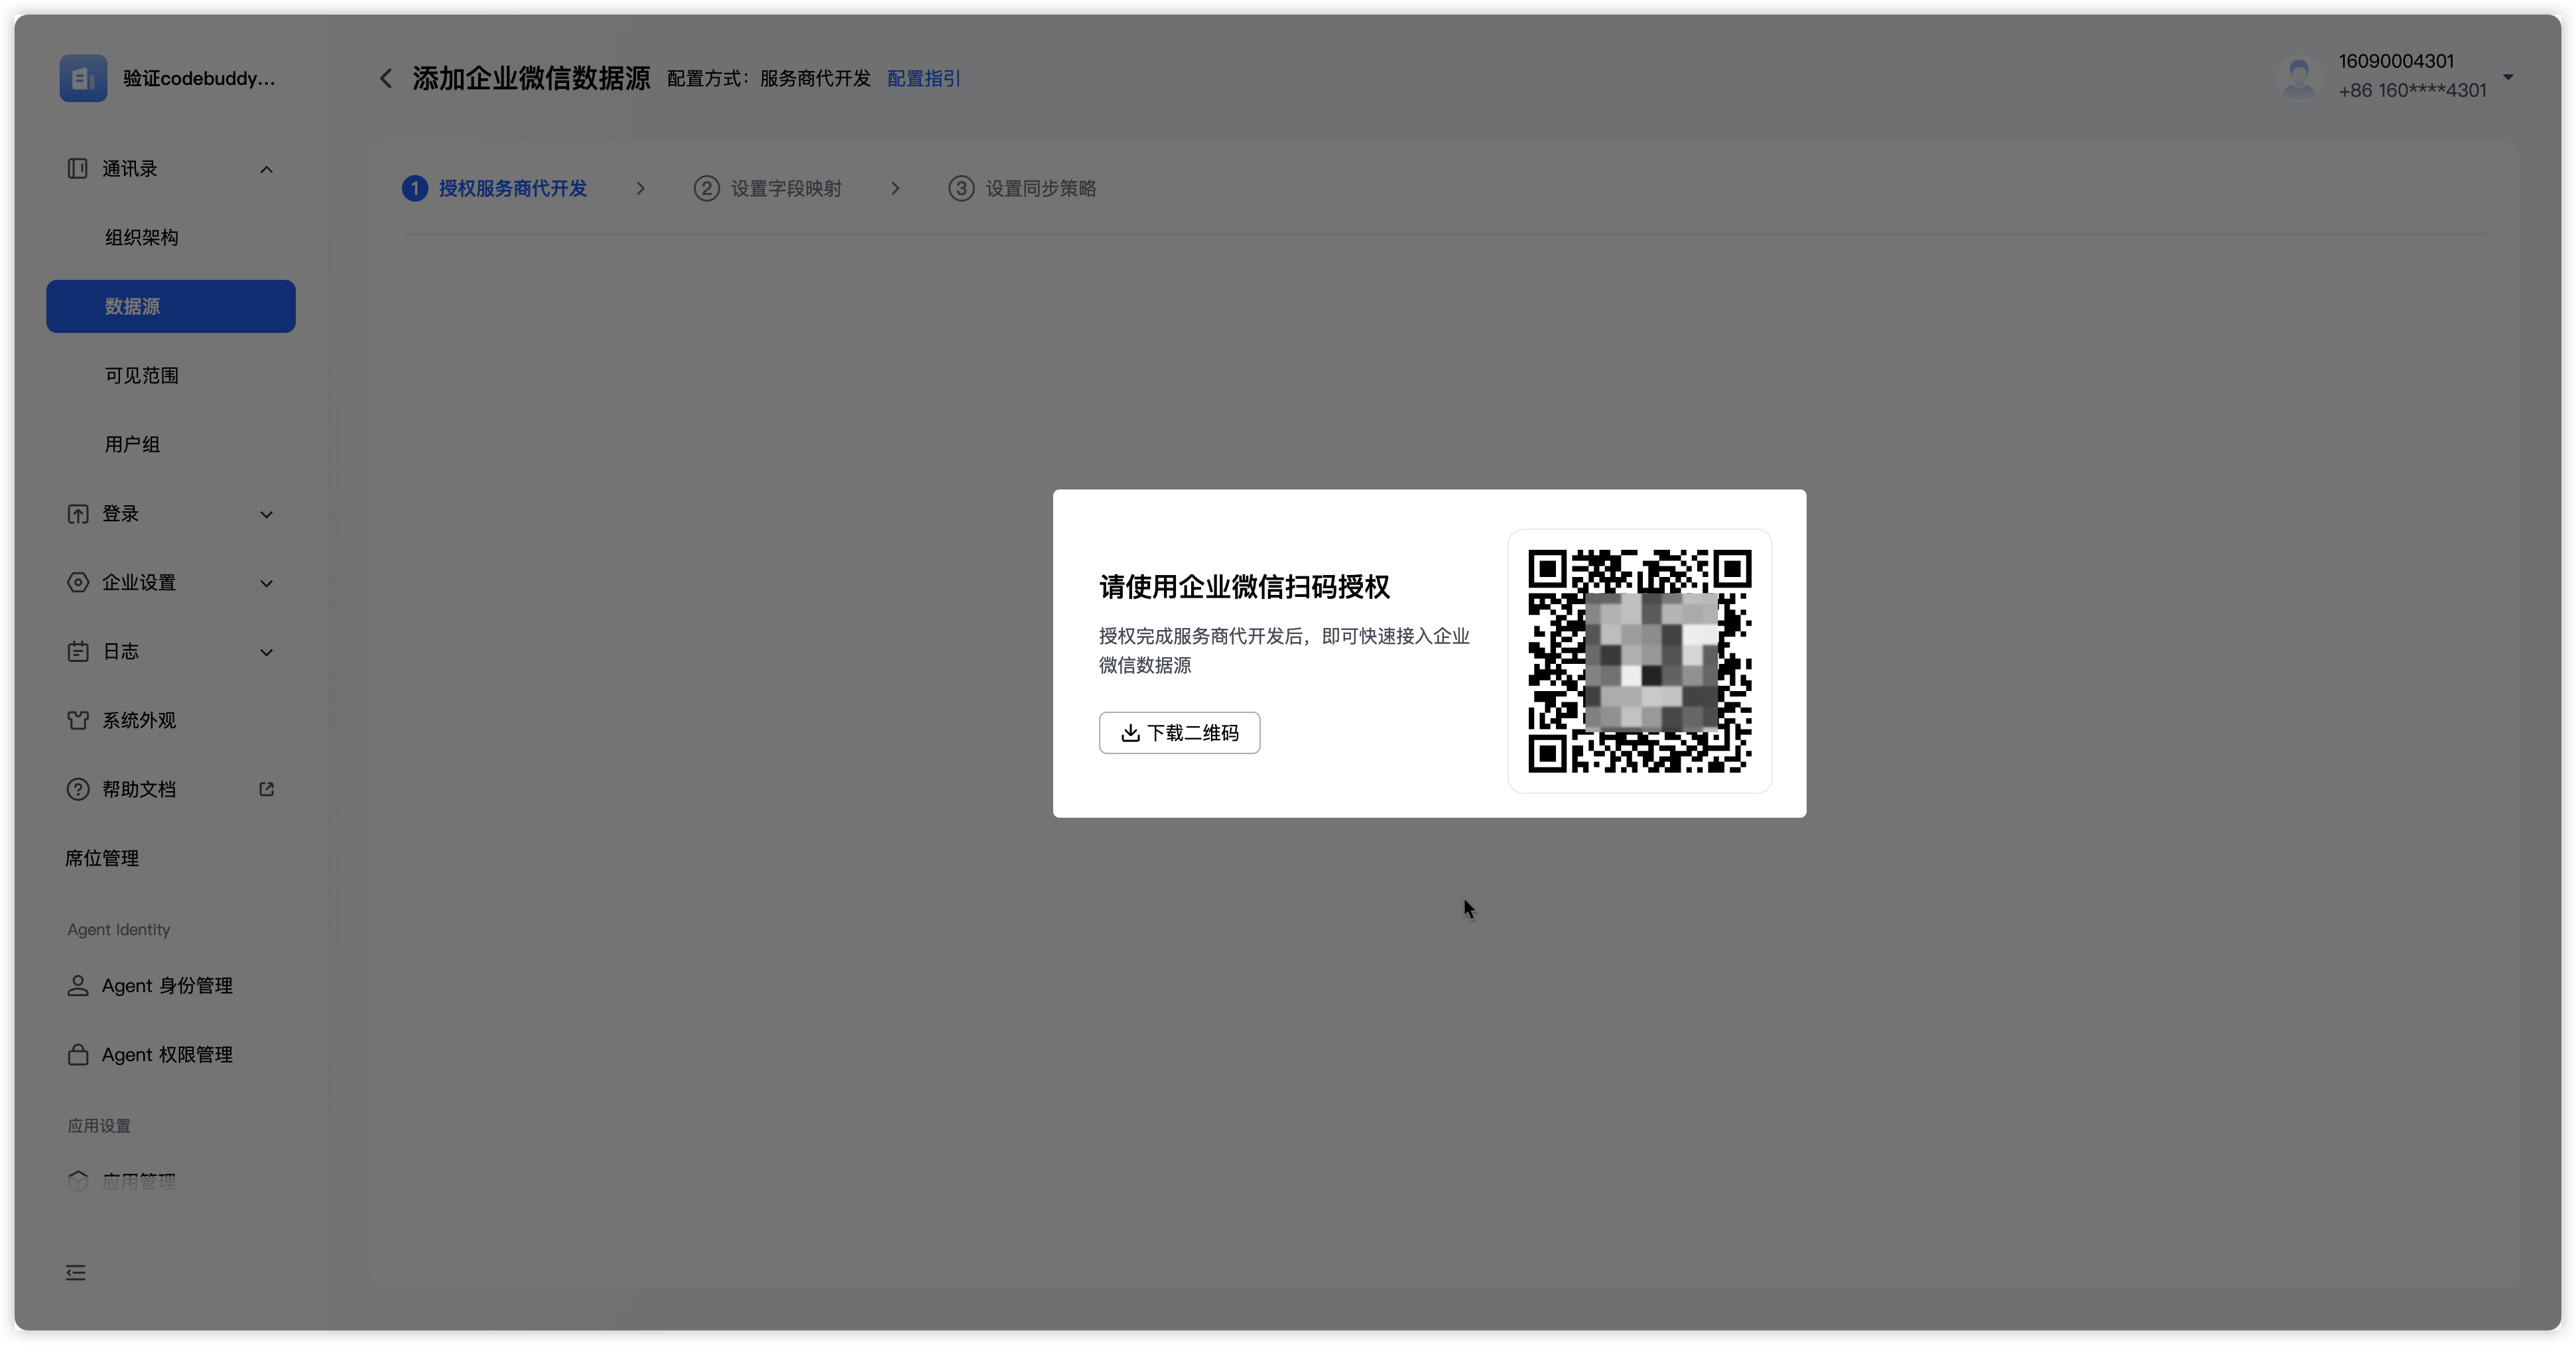Viewport: 2576px width, 1345px height.
Task: Open Agent 权限管理 menu item
Action: (x=171, y=1054)
